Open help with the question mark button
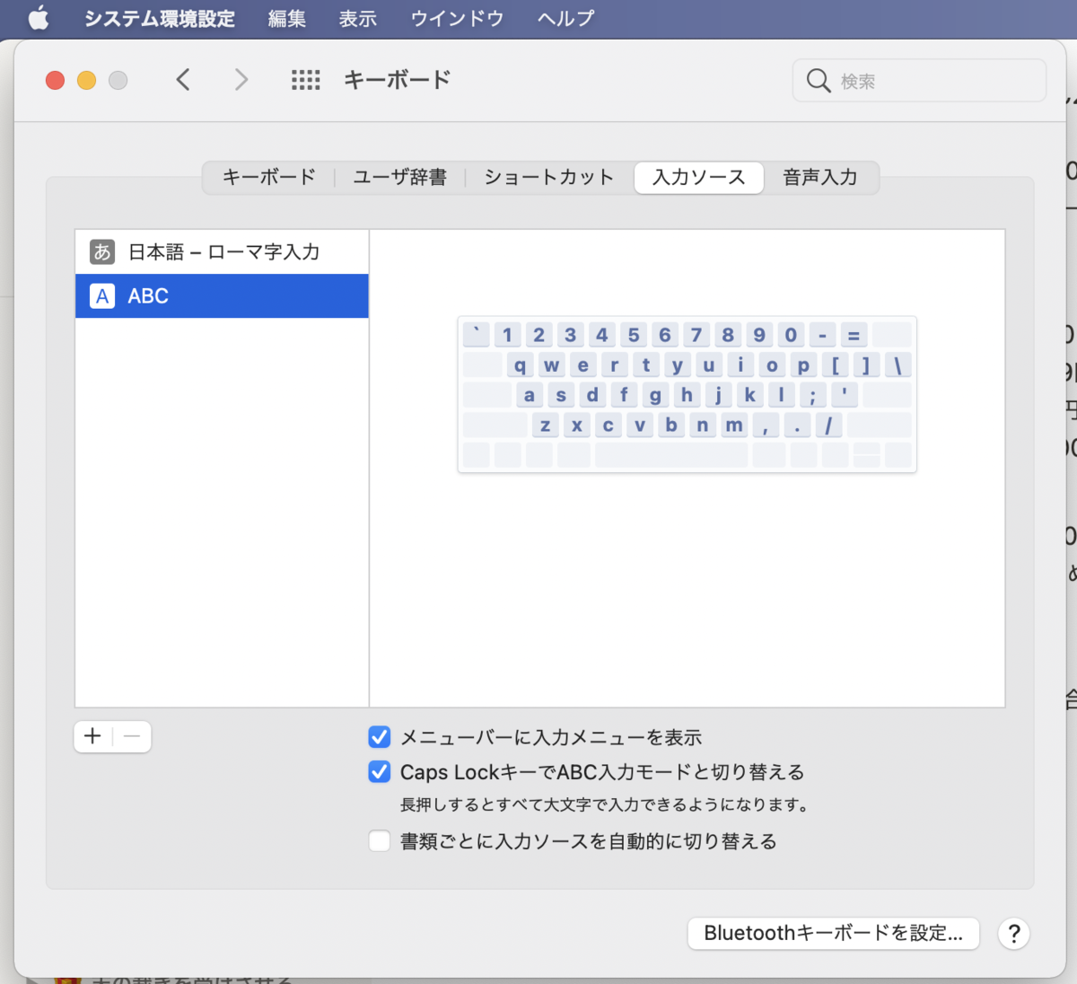 pyautogui.click(x=1013, y=934)
